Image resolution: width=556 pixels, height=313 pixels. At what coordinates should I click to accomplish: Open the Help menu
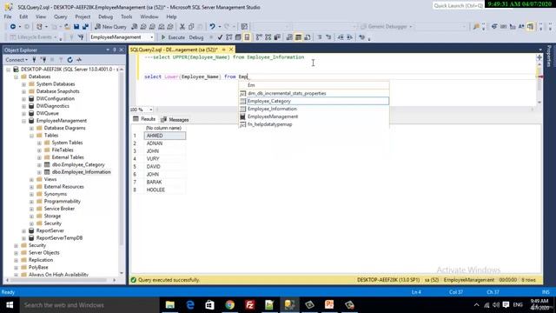pos(171,17)
